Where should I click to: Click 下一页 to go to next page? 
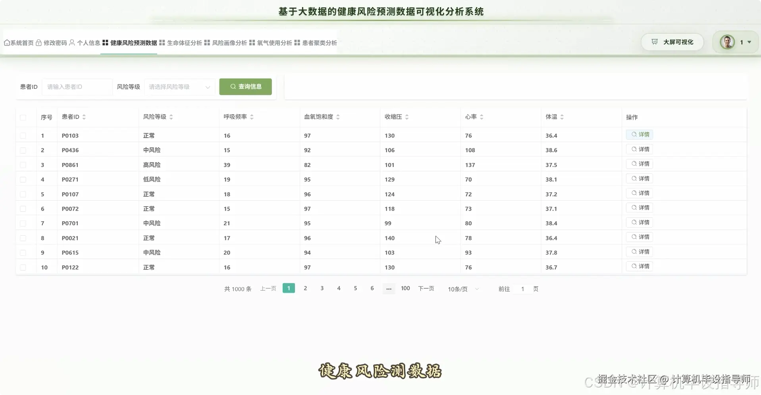(426, 289)
